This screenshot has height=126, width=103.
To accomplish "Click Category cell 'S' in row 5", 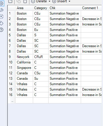I will coord(41,35).
